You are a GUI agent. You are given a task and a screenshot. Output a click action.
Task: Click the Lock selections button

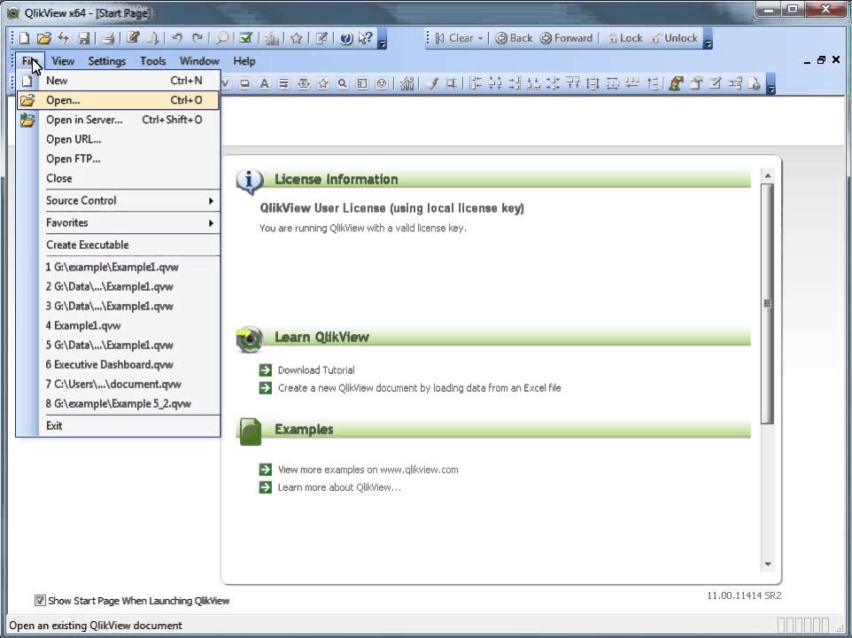[x=625, y=38]
